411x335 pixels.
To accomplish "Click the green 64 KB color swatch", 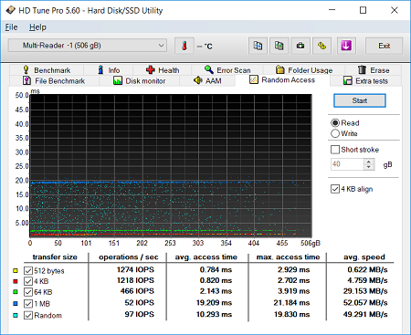I will pos(16,292).
